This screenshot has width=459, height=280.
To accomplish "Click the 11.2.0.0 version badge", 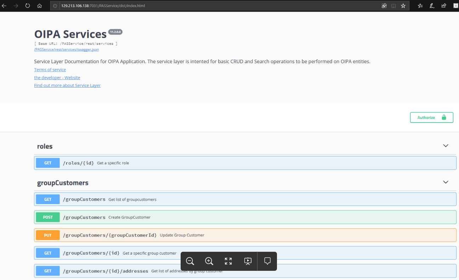I will tap(115, 32).
